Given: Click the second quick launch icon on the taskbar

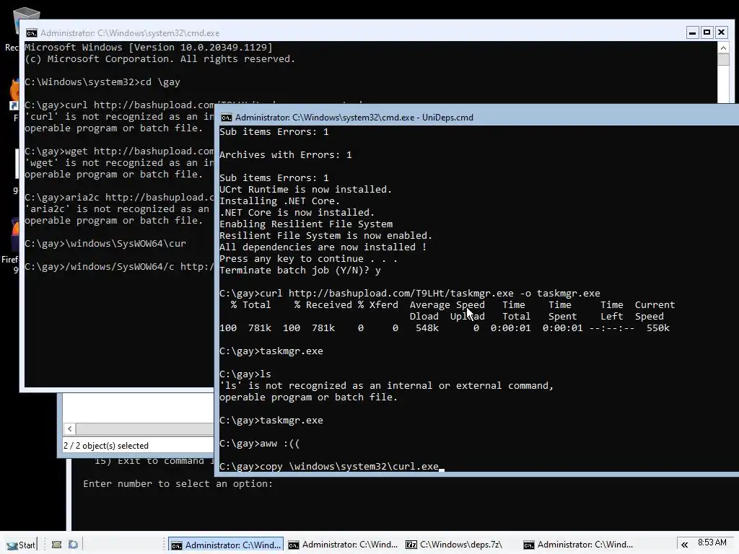Looking at the screenshot, I should [x=73, y=545].
